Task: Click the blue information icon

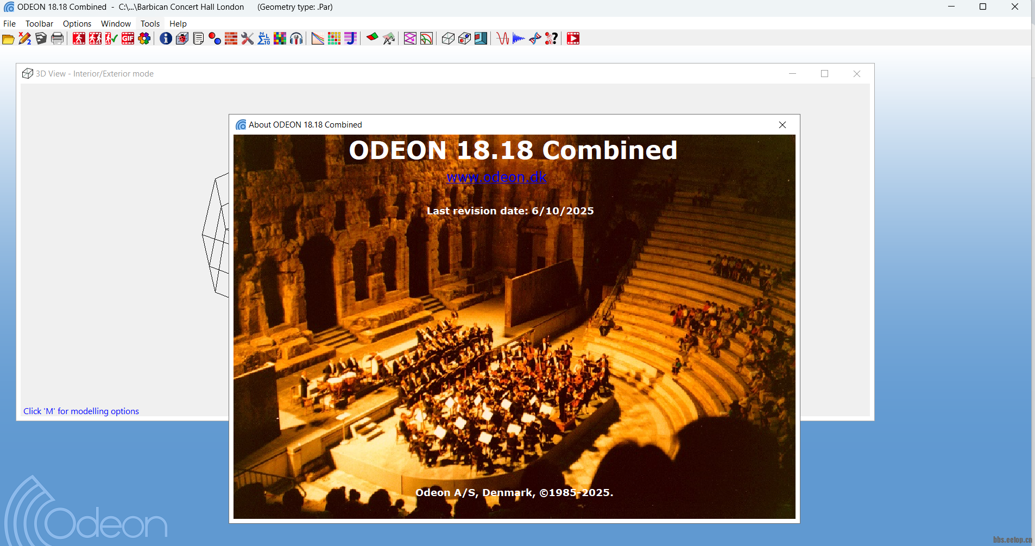Action: pos(166,39)
